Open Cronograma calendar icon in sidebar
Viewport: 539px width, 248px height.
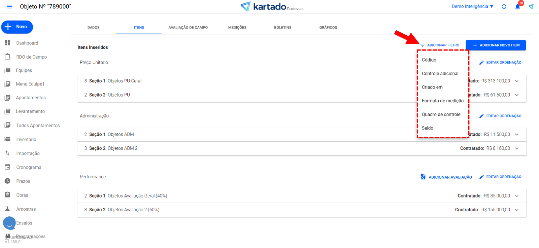click(x=7, y=167)
